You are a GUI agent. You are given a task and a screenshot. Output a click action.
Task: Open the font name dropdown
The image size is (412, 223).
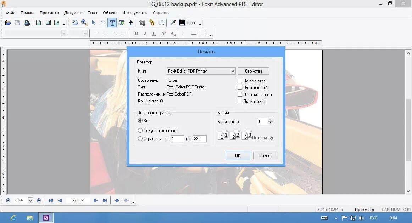(x=63, y=33)
